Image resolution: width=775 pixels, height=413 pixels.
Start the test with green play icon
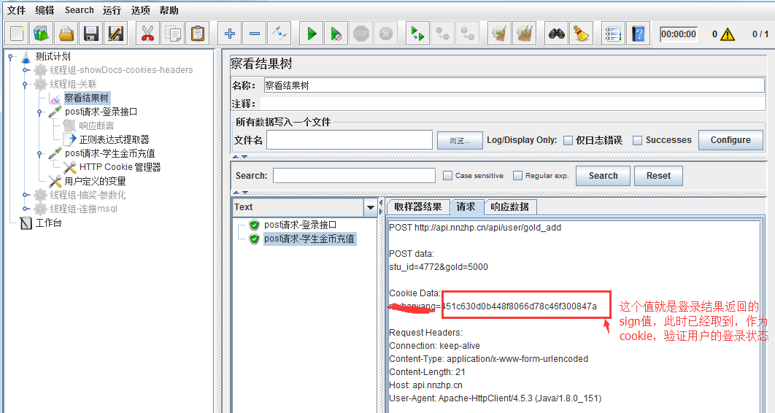pos(312,34)
